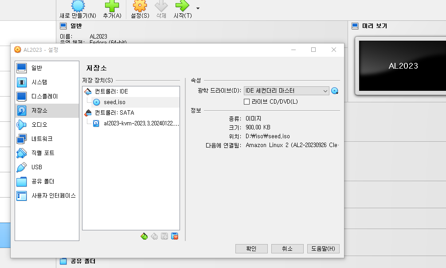446x268 pixels.
Task: Click the 새로 만들기(N) toolbar icon
Action: [78, 6]
